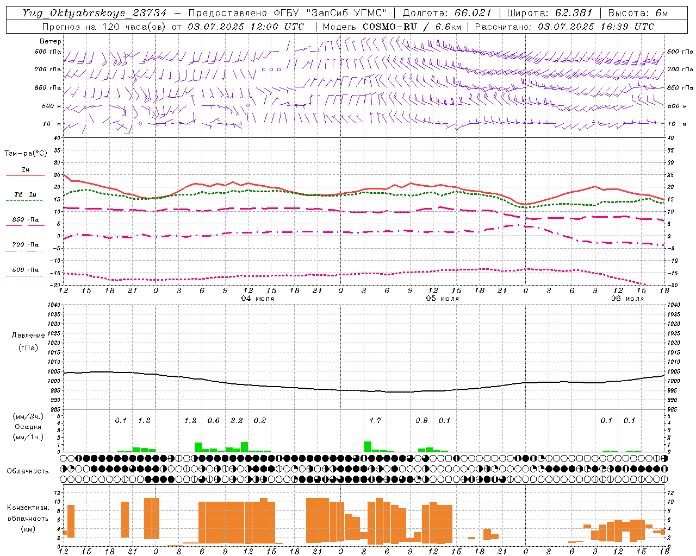Click the 0.2 precipitation total value
Image resolution: width=696 pixels, height=556 pixels.
260,421
